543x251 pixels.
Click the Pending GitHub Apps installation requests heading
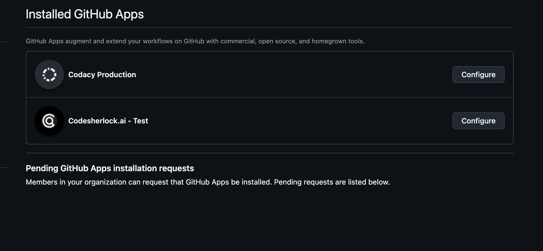pos(110,168)
